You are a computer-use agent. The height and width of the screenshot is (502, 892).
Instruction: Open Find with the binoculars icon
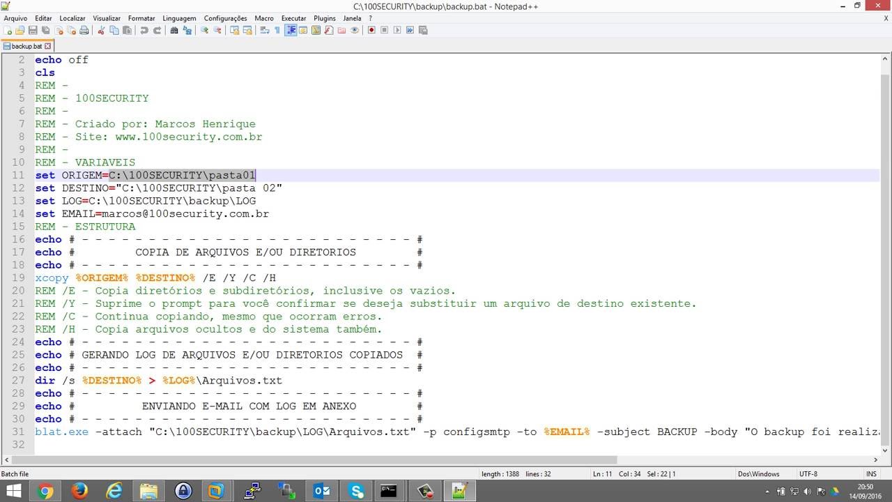point(174,31)
